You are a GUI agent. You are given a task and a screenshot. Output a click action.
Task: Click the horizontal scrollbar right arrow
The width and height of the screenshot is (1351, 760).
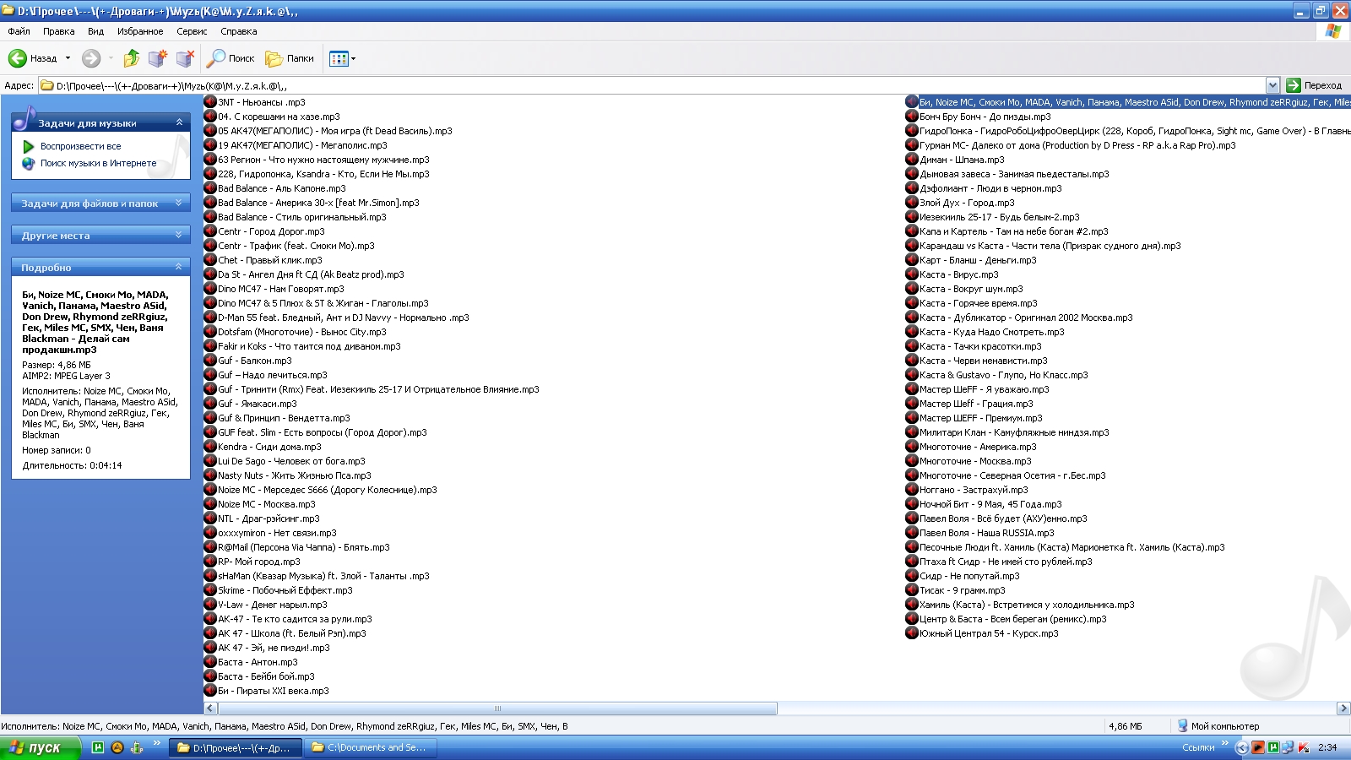[x=1343, y=708]
